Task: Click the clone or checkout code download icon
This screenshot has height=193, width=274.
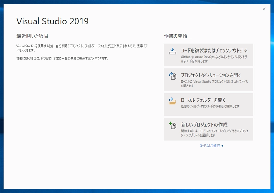Action: coord(172,51)
